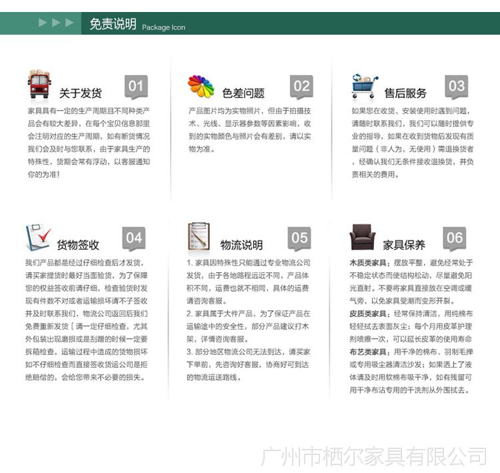Click the 售后服务 section heading
The height and width of the screenshot is (473, 500).
coord(405,93)
